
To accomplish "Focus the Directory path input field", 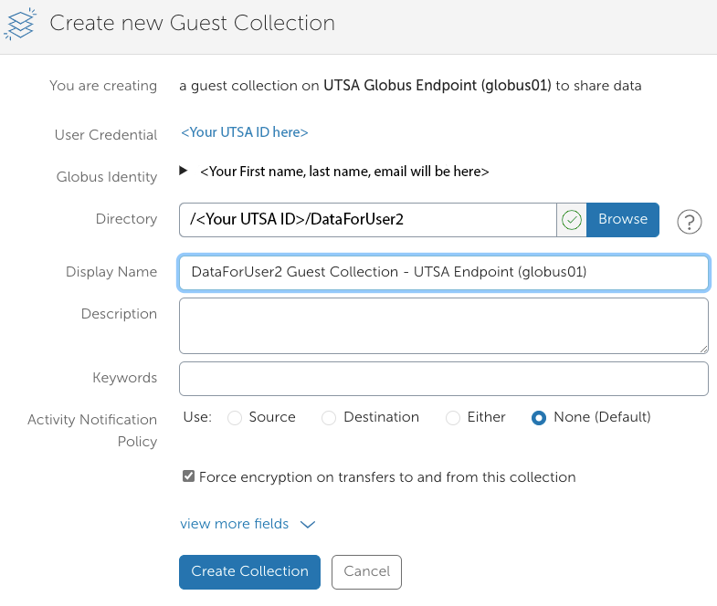I will 367,220.
